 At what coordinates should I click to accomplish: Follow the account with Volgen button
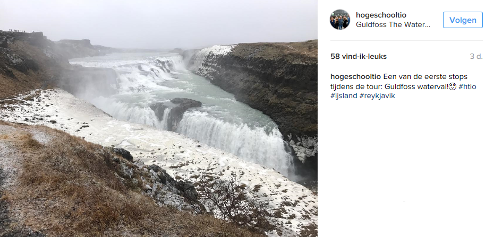(463, 20)
